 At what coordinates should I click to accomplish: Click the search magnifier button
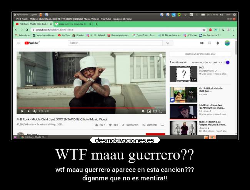click(168, 43)
